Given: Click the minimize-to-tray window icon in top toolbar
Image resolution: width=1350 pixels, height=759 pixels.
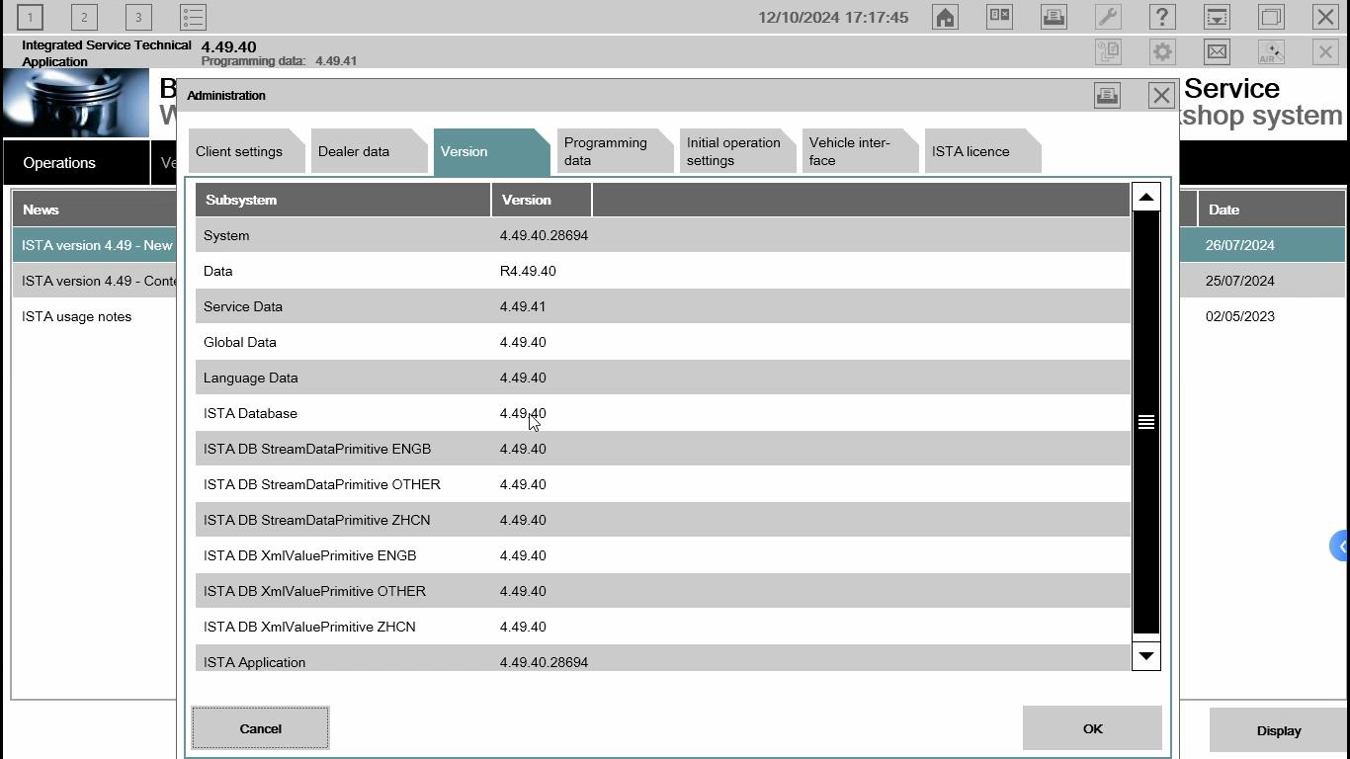Looking at the screenshot, I should point(1217,17).
